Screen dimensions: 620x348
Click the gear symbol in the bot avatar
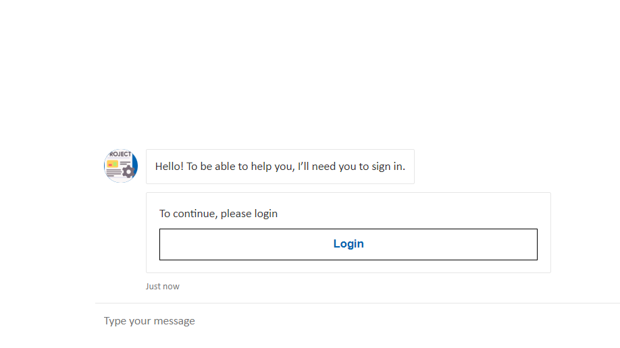pyautogui.click(x=128, y=171)
